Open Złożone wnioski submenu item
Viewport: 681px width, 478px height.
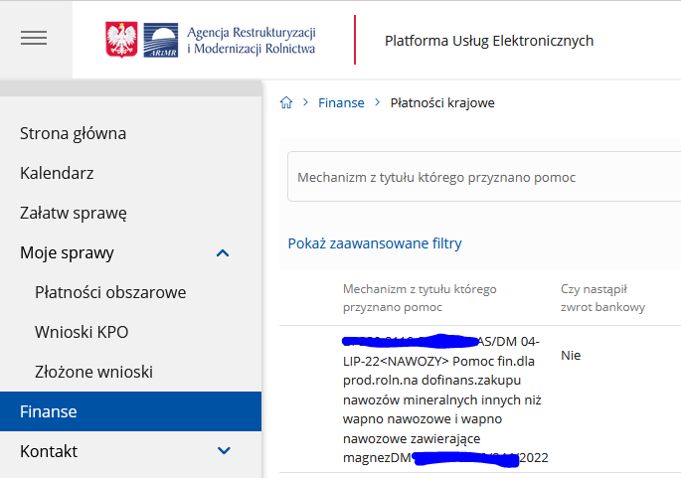93,372
